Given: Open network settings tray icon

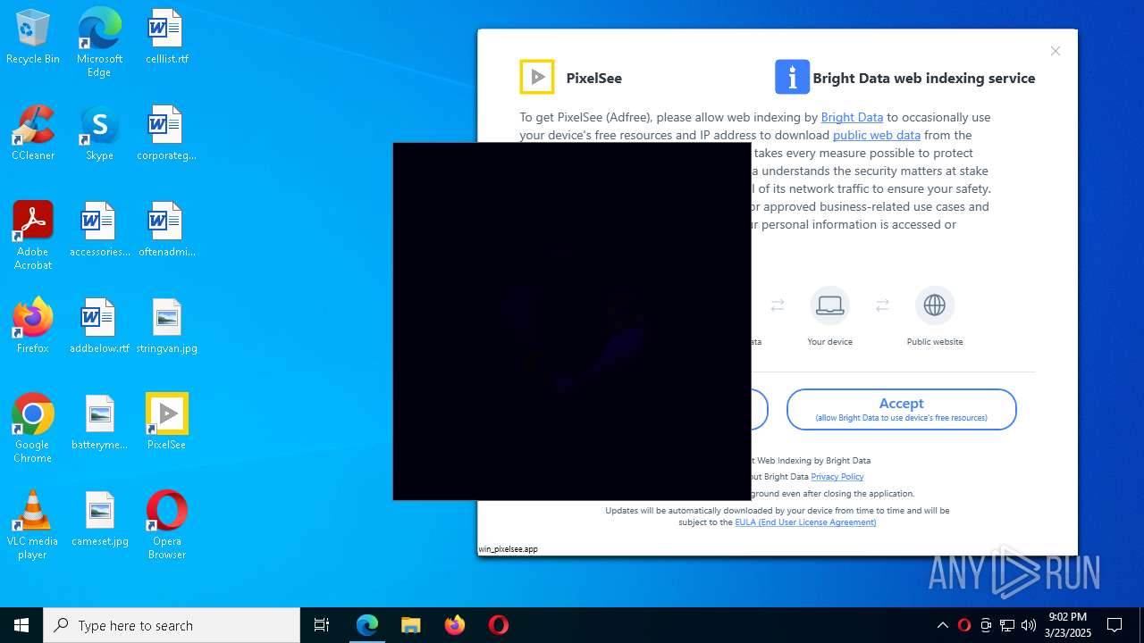Looking at the screenshot, I should coord(1007,625).
